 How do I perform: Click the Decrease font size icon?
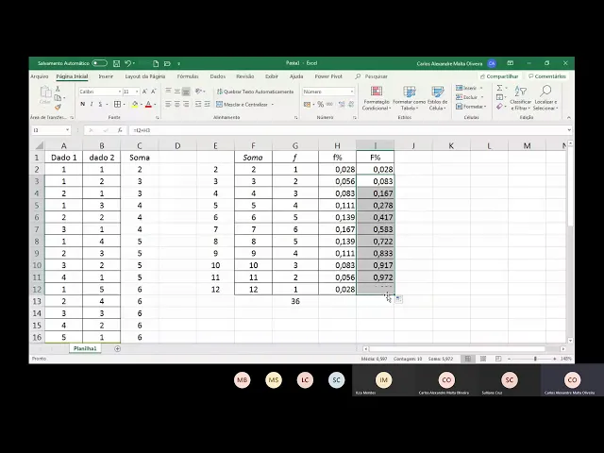(x=153, y=92)
